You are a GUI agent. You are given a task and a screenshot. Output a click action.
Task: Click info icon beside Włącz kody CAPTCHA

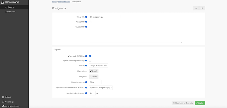[86, 56]
